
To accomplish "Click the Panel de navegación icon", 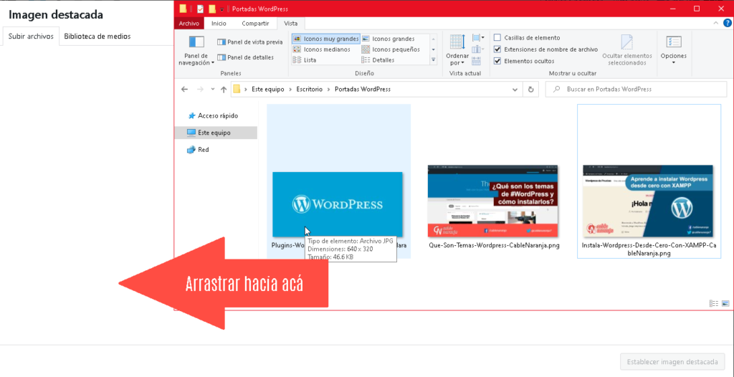I will (196, 42).
